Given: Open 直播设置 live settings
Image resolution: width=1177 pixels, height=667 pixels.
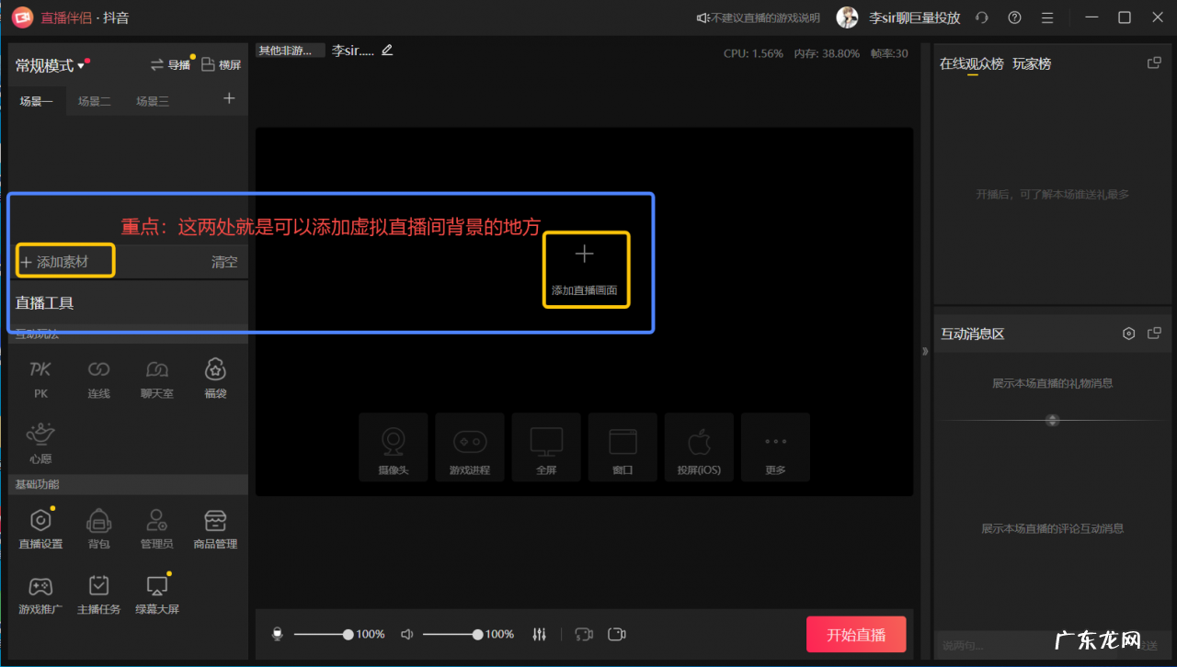Looking at the screenshot, I should tap(40, 527).
